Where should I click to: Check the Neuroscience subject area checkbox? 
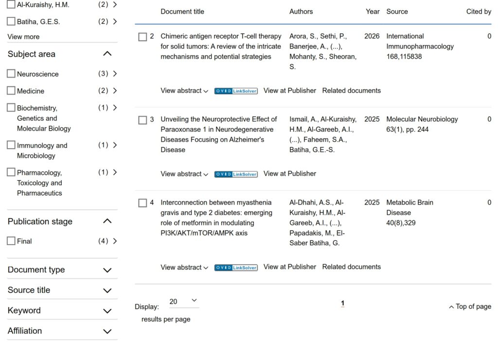(11, 74)
